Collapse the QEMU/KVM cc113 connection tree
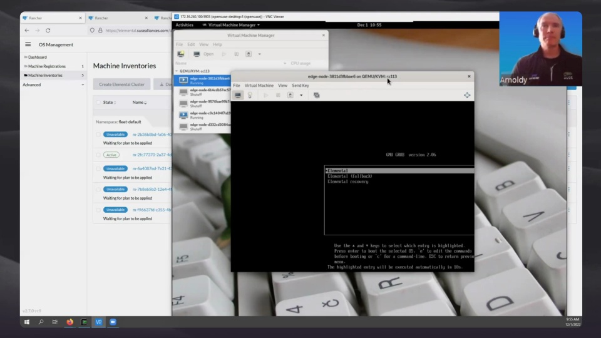Image resolution: width=601 pixels, height=338 pixels. pyautogui.click(x=177, y=71)
